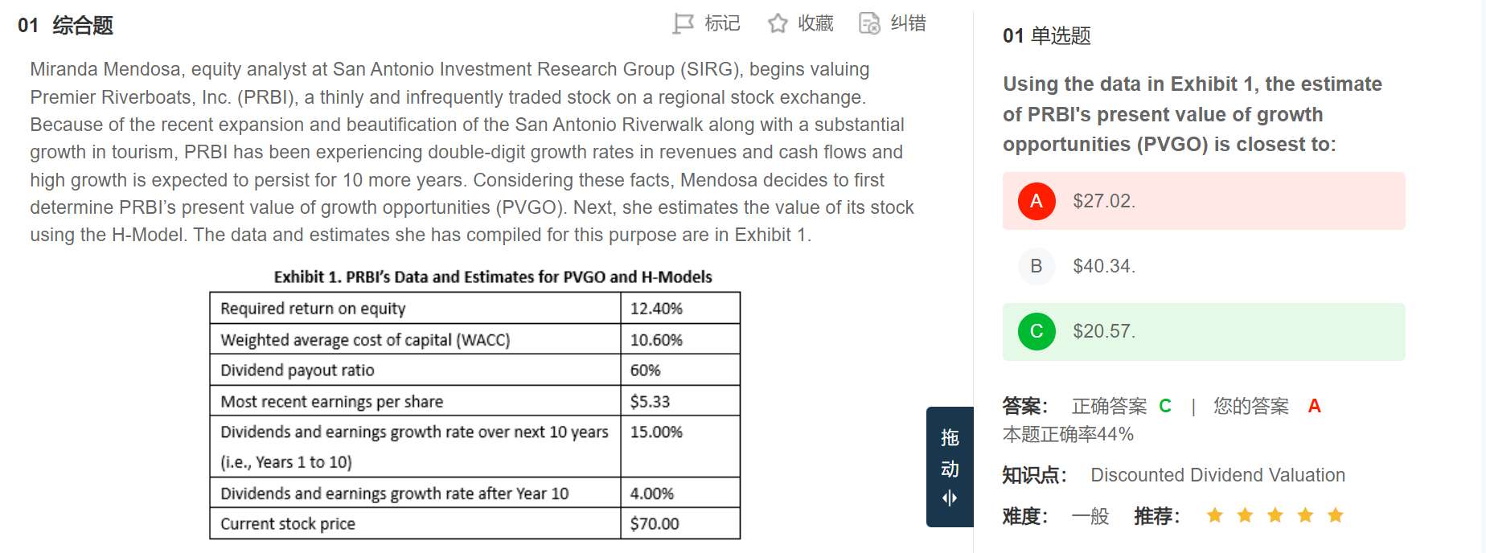Click the 01 综合题 heading
1486x553 pixels.
(65, 26)
